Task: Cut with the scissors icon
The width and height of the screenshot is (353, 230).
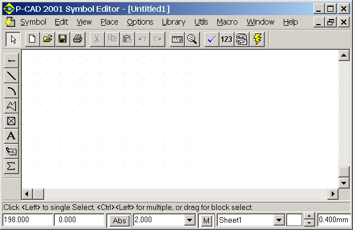Action: coord(97,39)
